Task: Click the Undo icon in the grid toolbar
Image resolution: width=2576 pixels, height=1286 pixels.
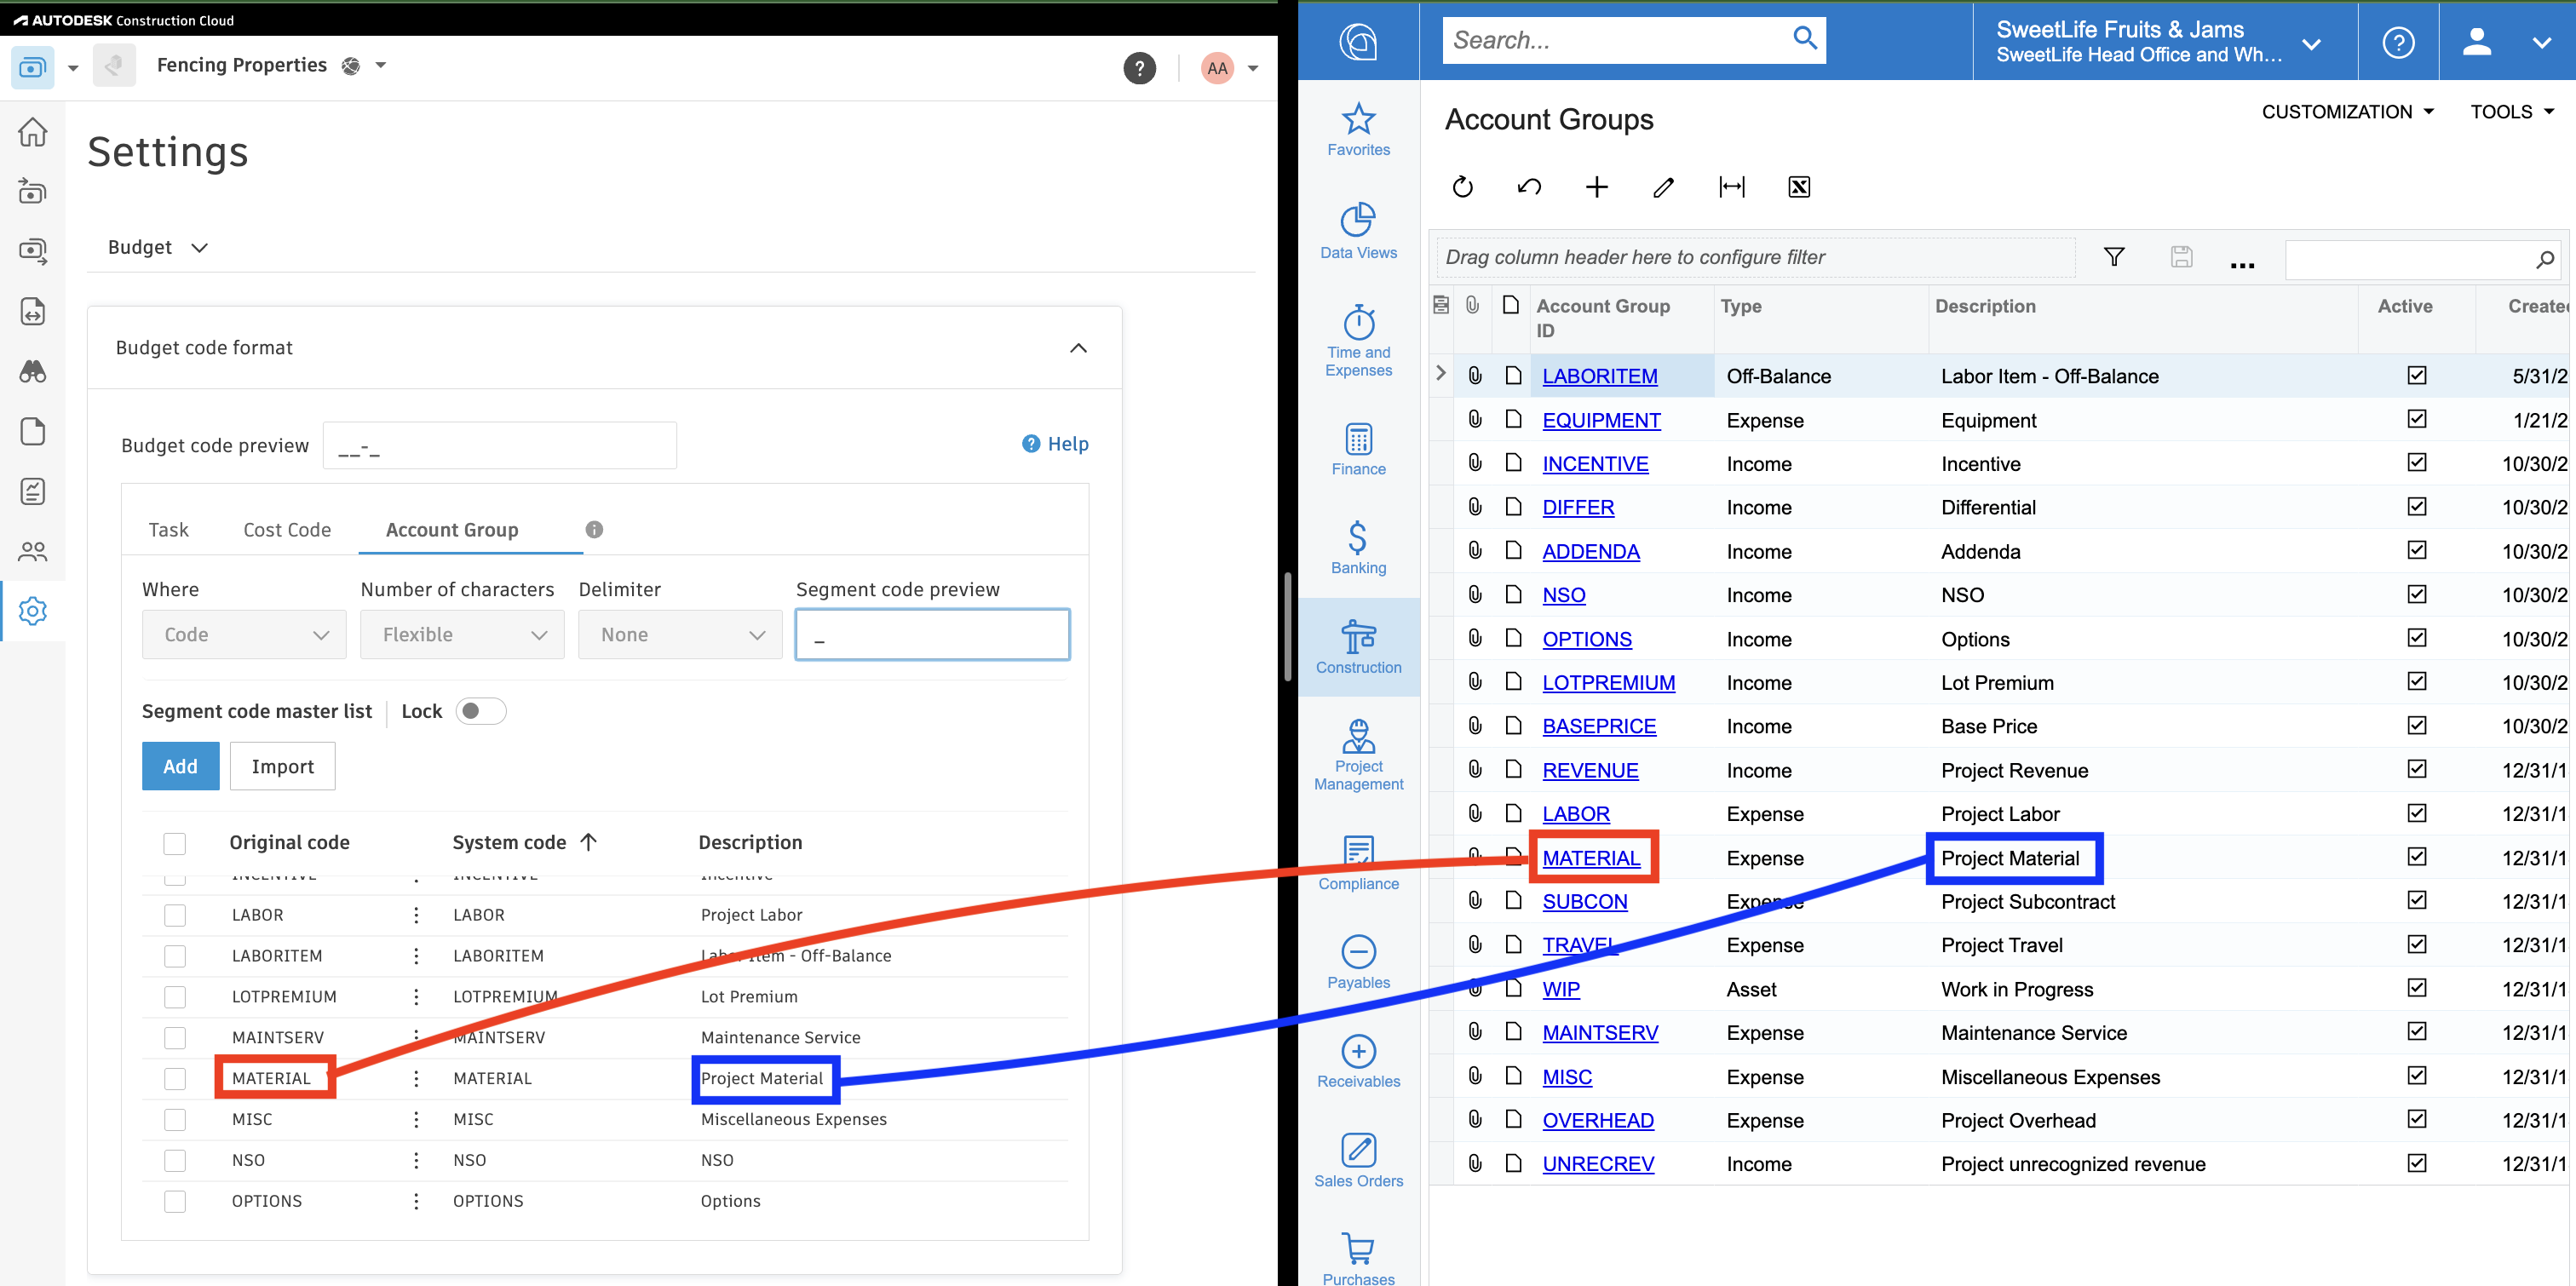Action: [1529, 187]
